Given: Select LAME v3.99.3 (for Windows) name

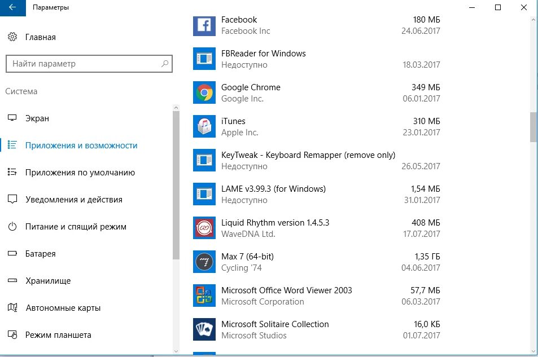Looking at the screenshot, I should point(273,189).
